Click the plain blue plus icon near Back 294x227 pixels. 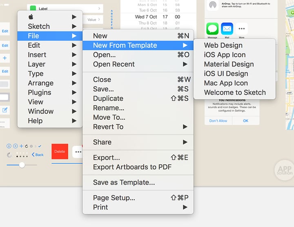pos(21,146)
